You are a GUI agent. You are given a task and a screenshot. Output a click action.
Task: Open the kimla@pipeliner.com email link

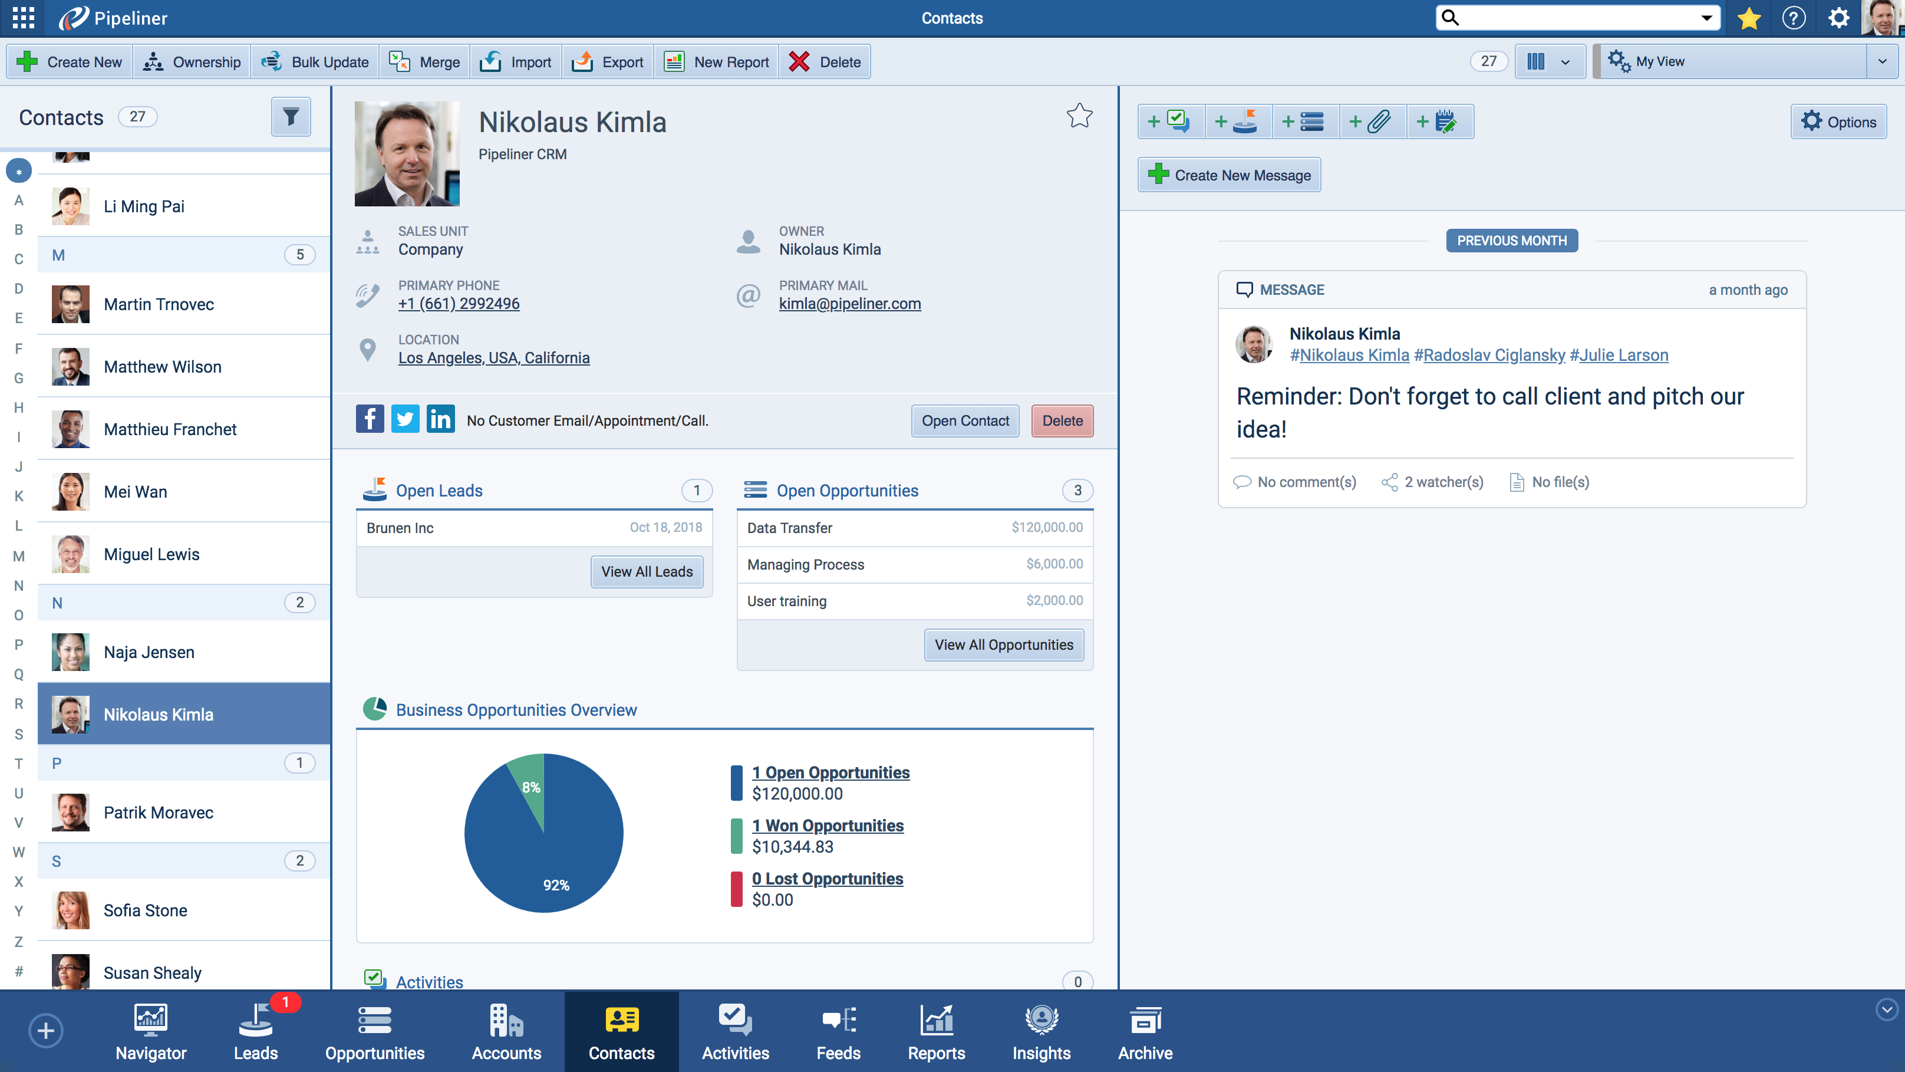pos(849,303)
